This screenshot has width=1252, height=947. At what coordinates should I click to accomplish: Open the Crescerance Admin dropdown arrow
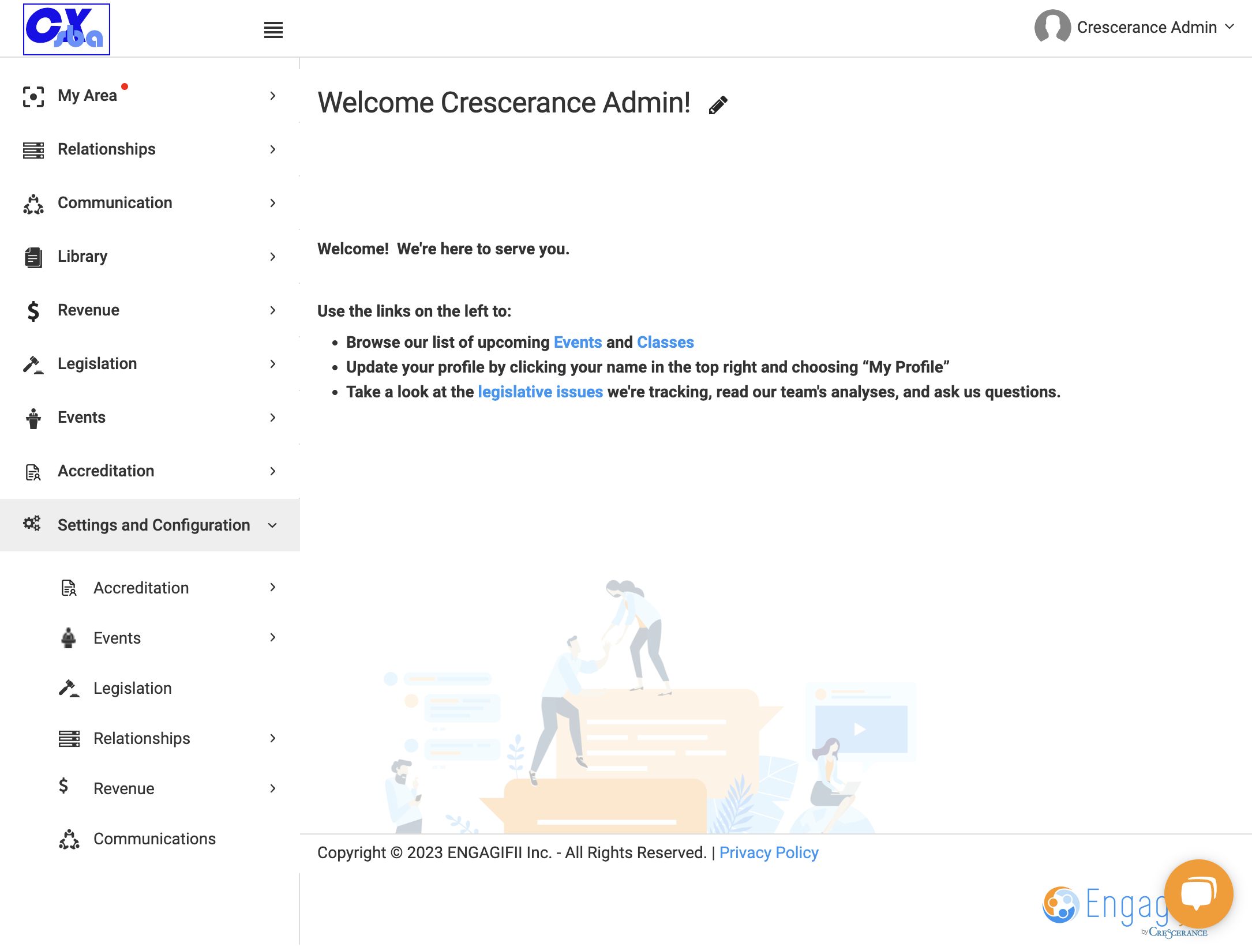[x=1229, y=27]
